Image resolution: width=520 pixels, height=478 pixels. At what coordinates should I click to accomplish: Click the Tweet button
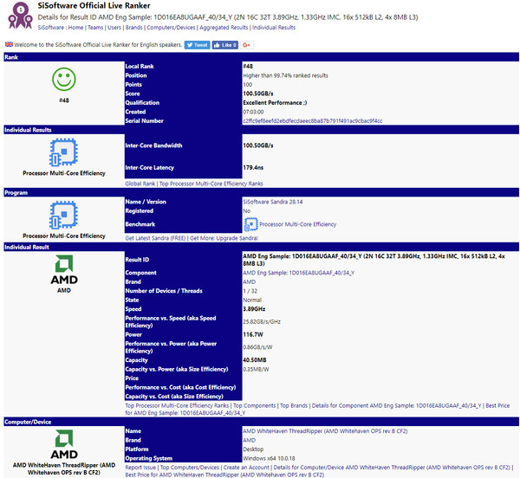(x=197, y=45)
